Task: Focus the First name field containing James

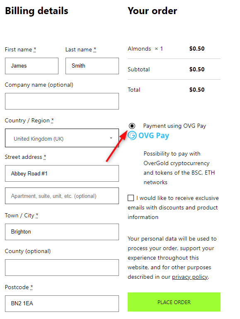Action: coord(32,66)
